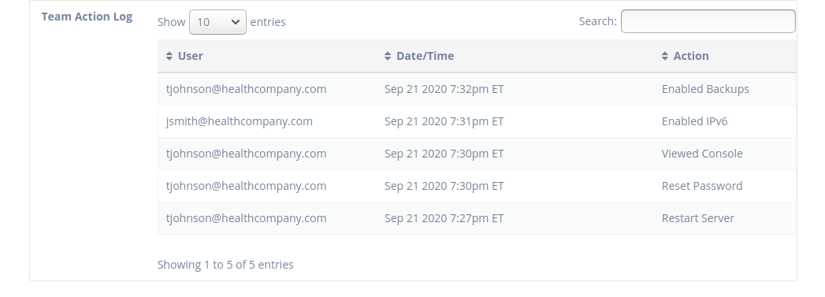Click the dropdown chevron showing 10

coord(235,22)
